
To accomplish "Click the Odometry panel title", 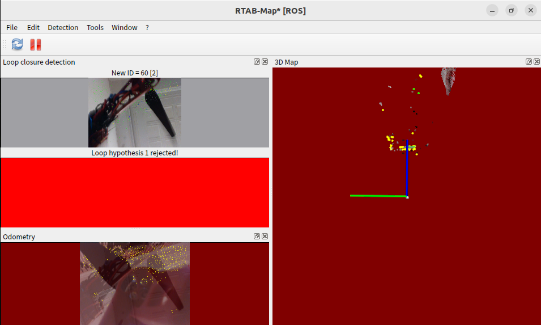I will pyautogui.click(x=19, y=237).
